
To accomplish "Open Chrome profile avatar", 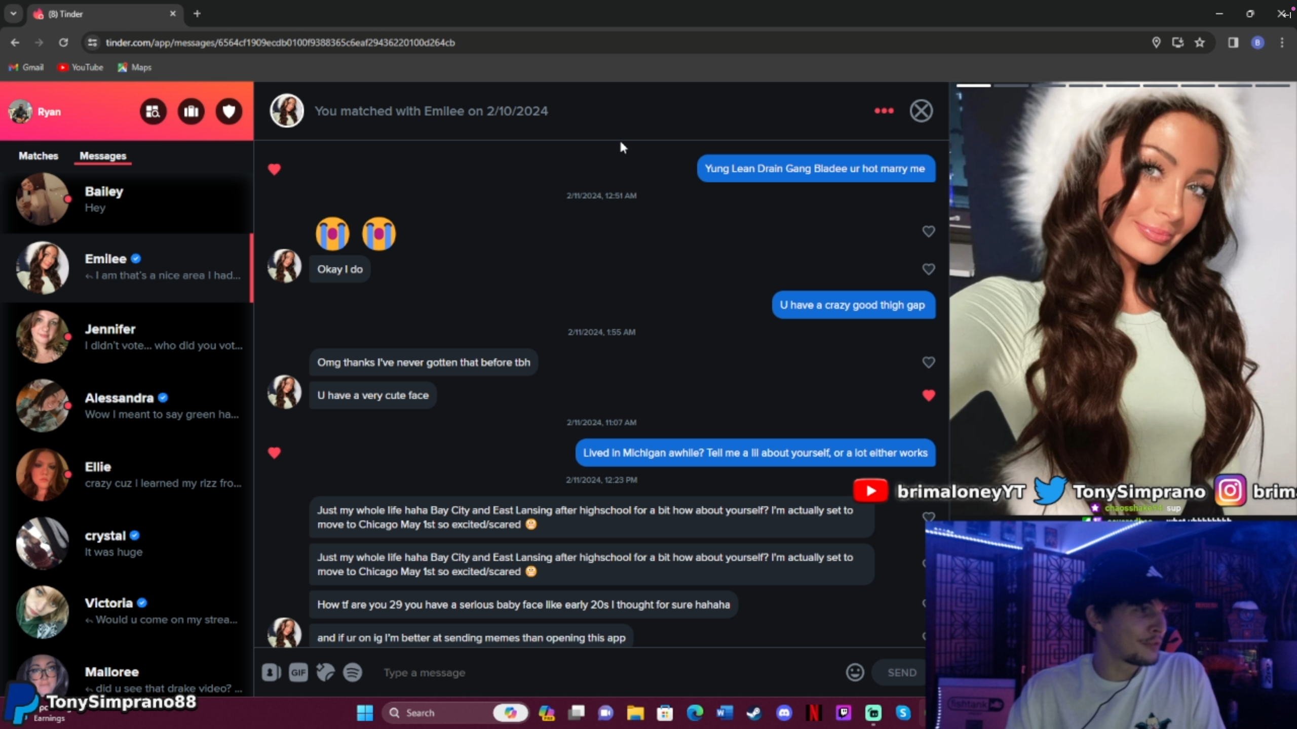I will [1257, 43].
